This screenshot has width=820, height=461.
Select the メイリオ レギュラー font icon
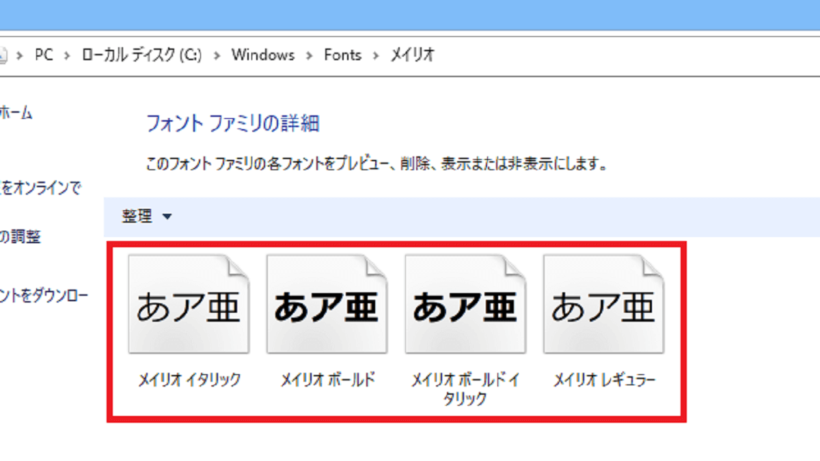pyautogui.click(x=603, y=304)
